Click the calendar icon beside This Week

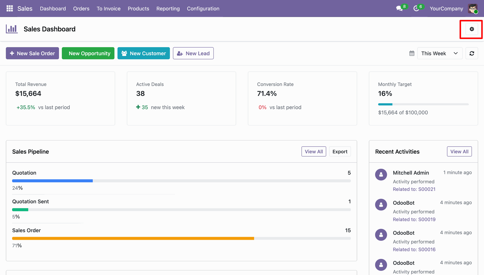click(412, 53)
